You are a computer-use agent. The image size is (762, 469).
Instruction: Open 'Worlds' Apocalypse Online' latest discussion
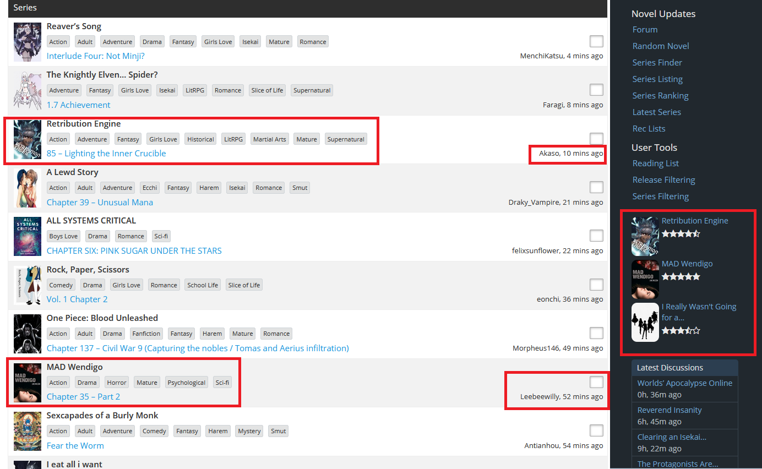[684, 383]
